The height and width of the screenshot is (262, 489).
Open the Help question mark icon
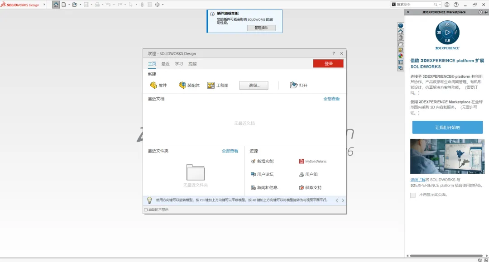click(456, 5)
